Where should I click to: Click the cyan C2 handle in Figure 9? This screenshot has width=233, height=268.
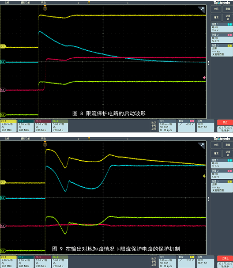click(x=3, y=198)
